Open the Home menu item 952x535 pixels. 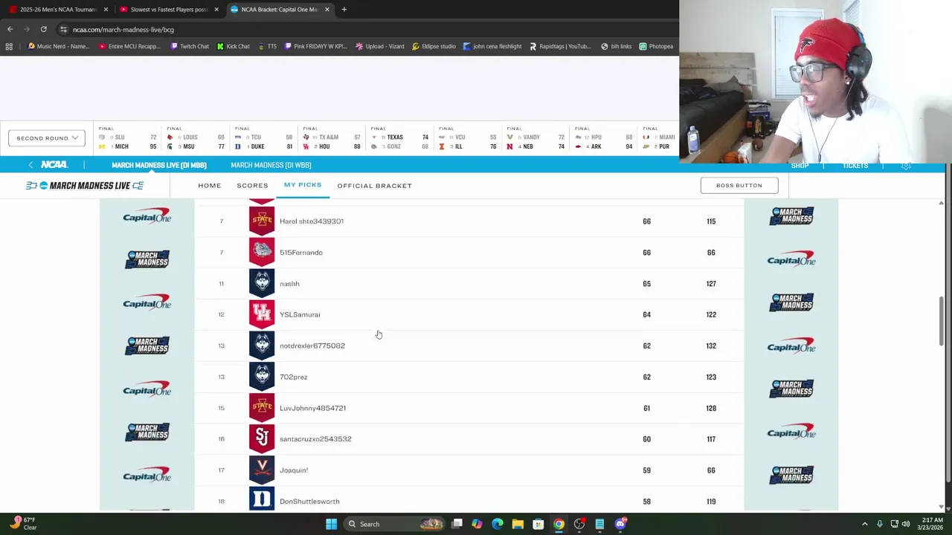coord(210,185)
